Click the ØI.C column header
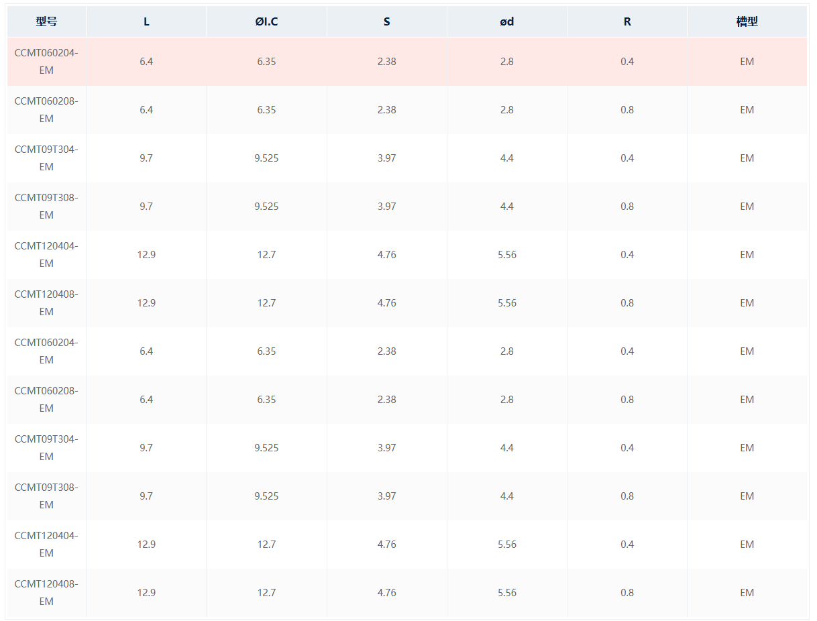 (266, 21)
